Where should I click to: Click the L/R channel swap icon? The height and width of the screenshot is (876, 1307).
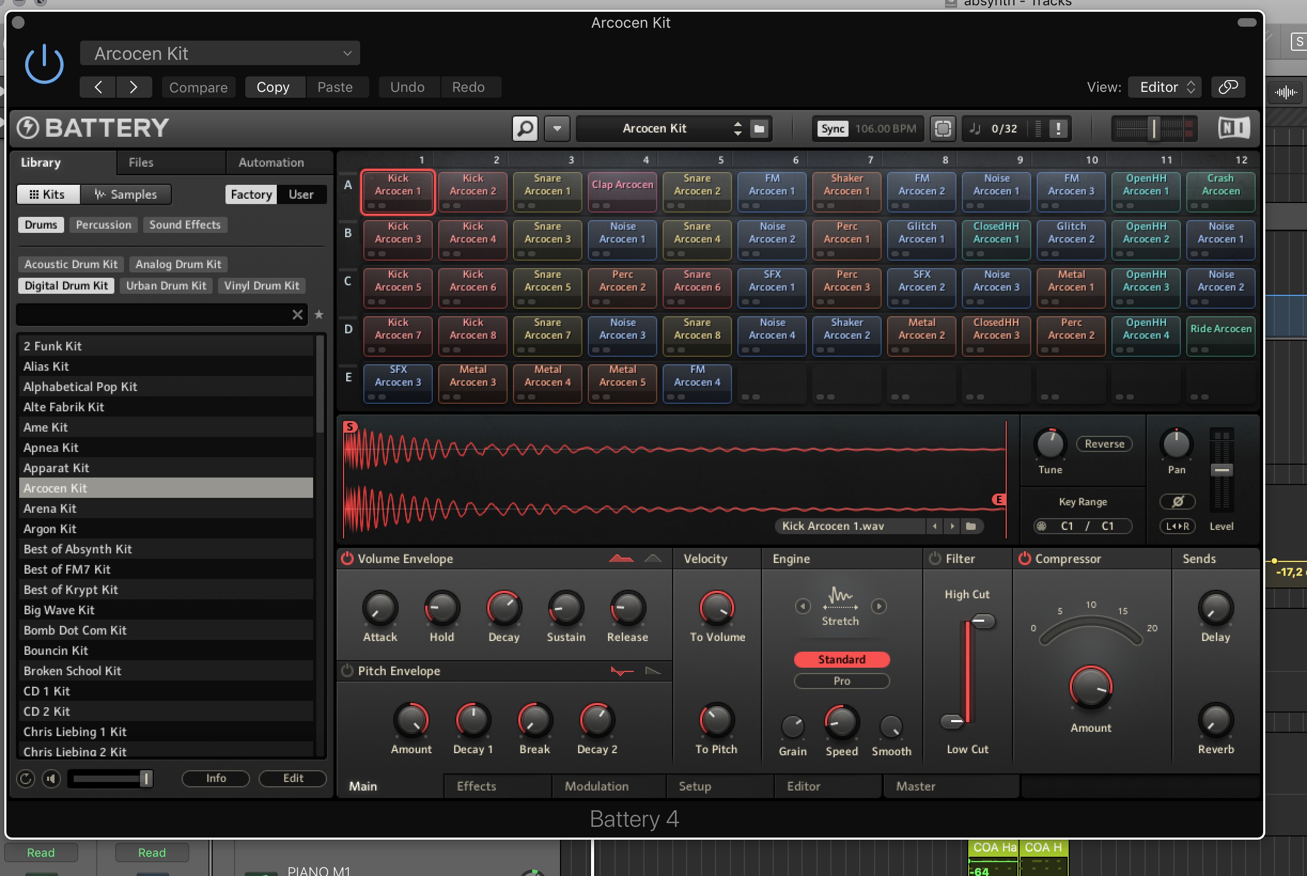click(x=1177, y=526)
